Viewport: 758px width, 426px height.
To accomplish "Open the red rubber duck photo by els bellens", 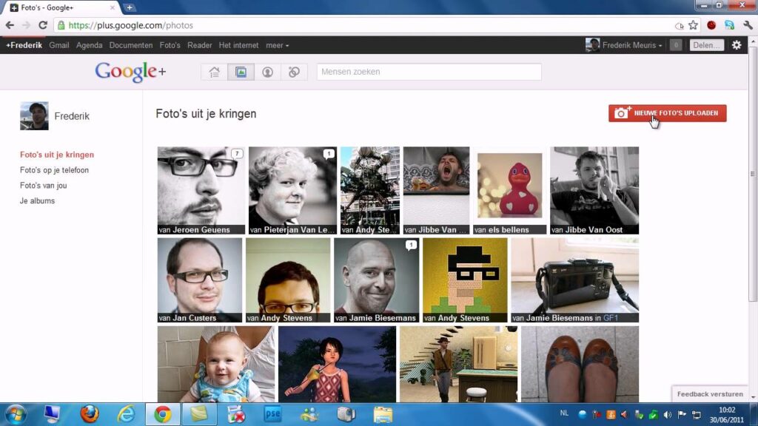I will [509, 186].
